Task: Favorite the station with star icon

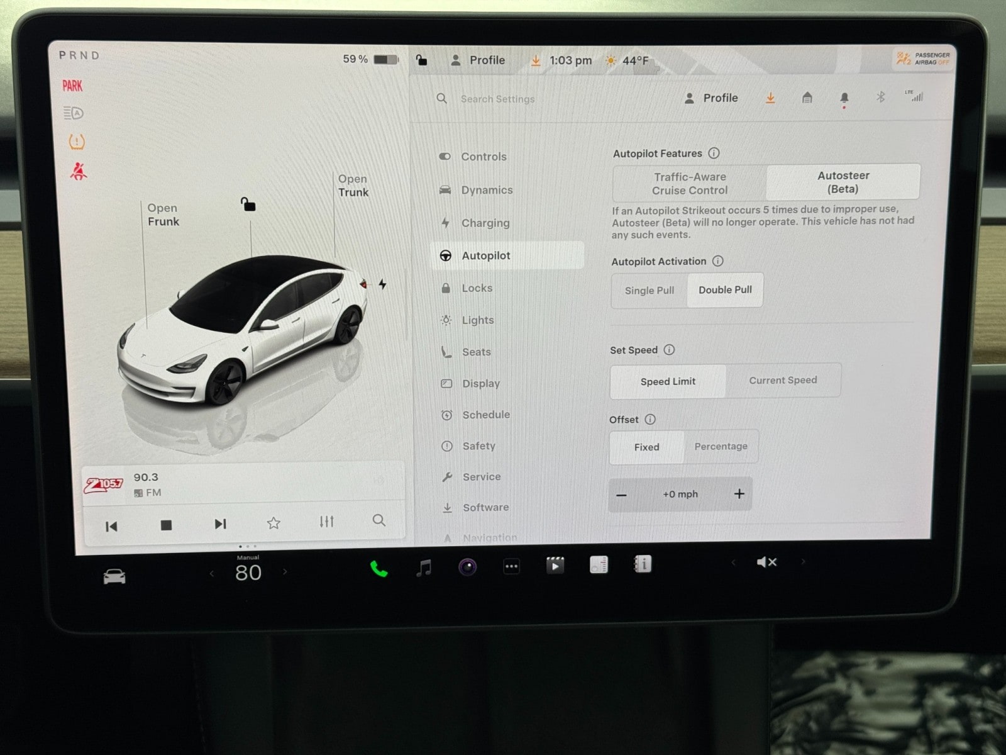Action: coord(274,523)
